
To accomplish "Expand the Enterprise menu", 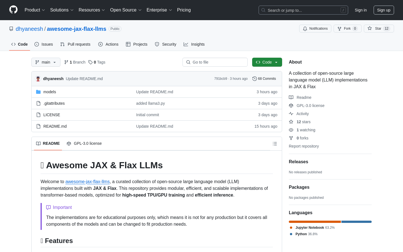I will 159,10.
